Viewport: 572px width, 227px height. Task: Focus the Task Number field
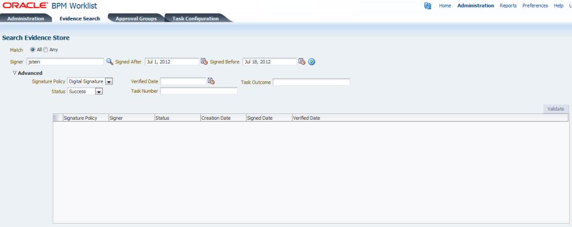[x=199, y=90]
